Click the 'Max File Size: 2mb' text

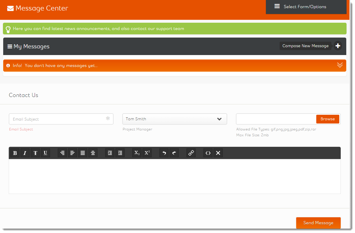(x=252, y=135)
